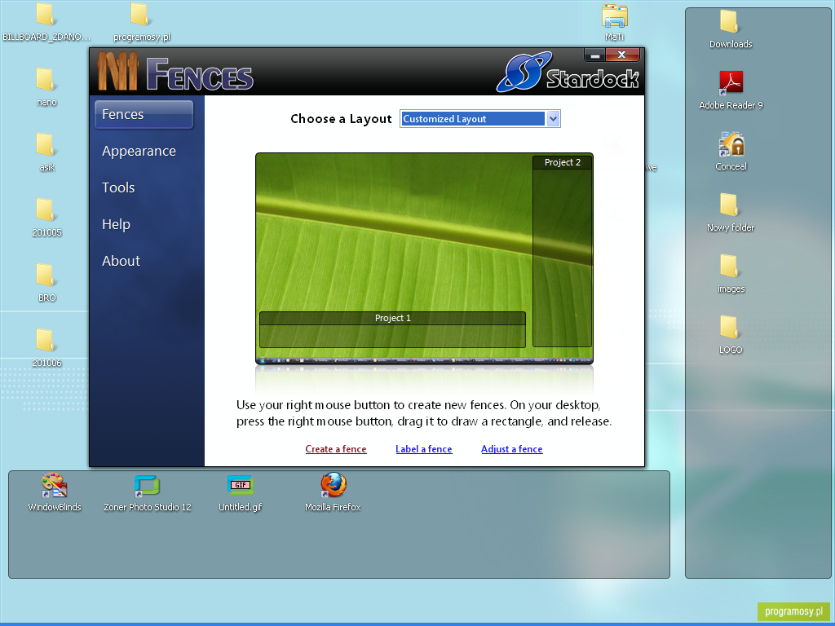This screenshot has height=626, width=835.
Task: Open the Label a fence link
Action: click(x=424, y=449)
